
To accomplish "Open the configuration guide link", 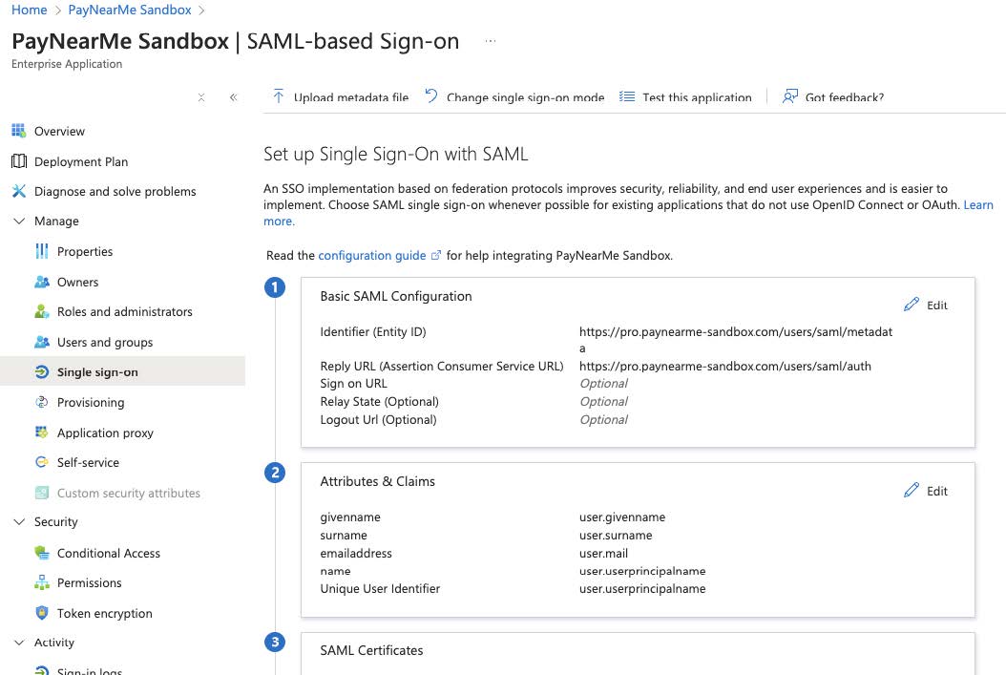I will point(372,255).
